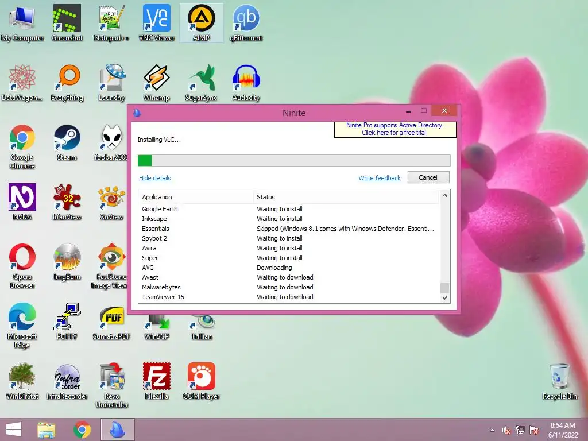Select the qBittorrent desktop icon
This screenshot has height=441, width=588.
[246, 23]
